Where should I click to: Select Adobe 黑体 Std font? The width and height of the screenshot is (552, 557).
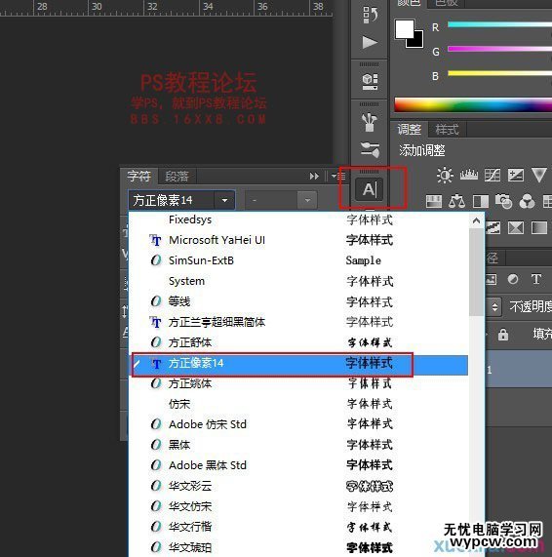coord(298,465)
